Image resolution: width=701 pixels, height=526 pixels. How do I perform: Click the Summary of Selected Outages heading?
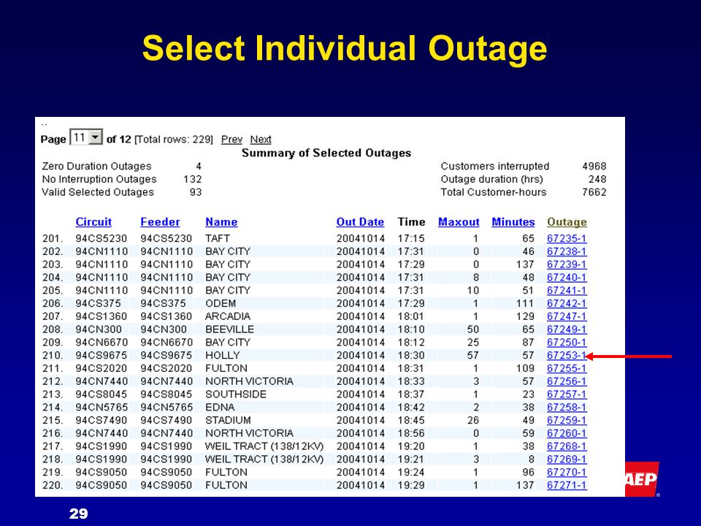[326, 153]
